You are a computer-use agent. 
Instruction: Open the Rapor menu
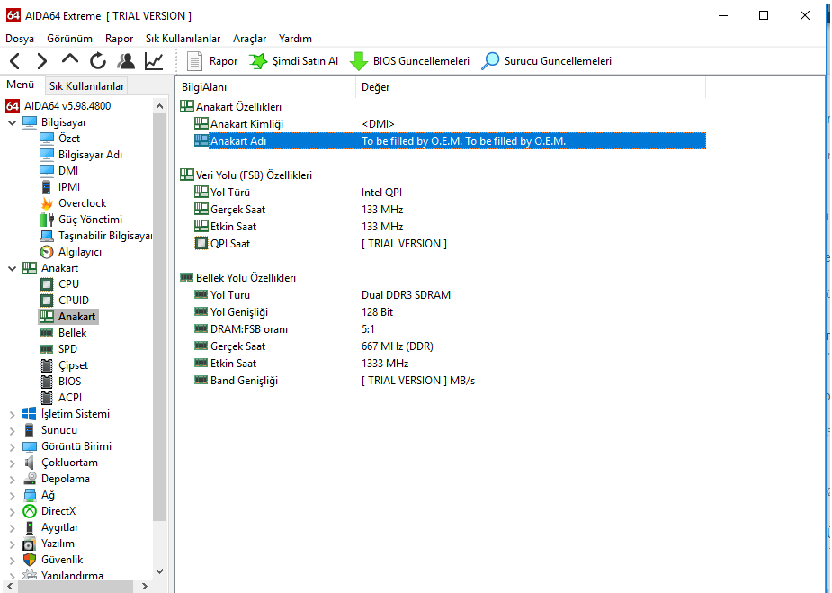119,38
